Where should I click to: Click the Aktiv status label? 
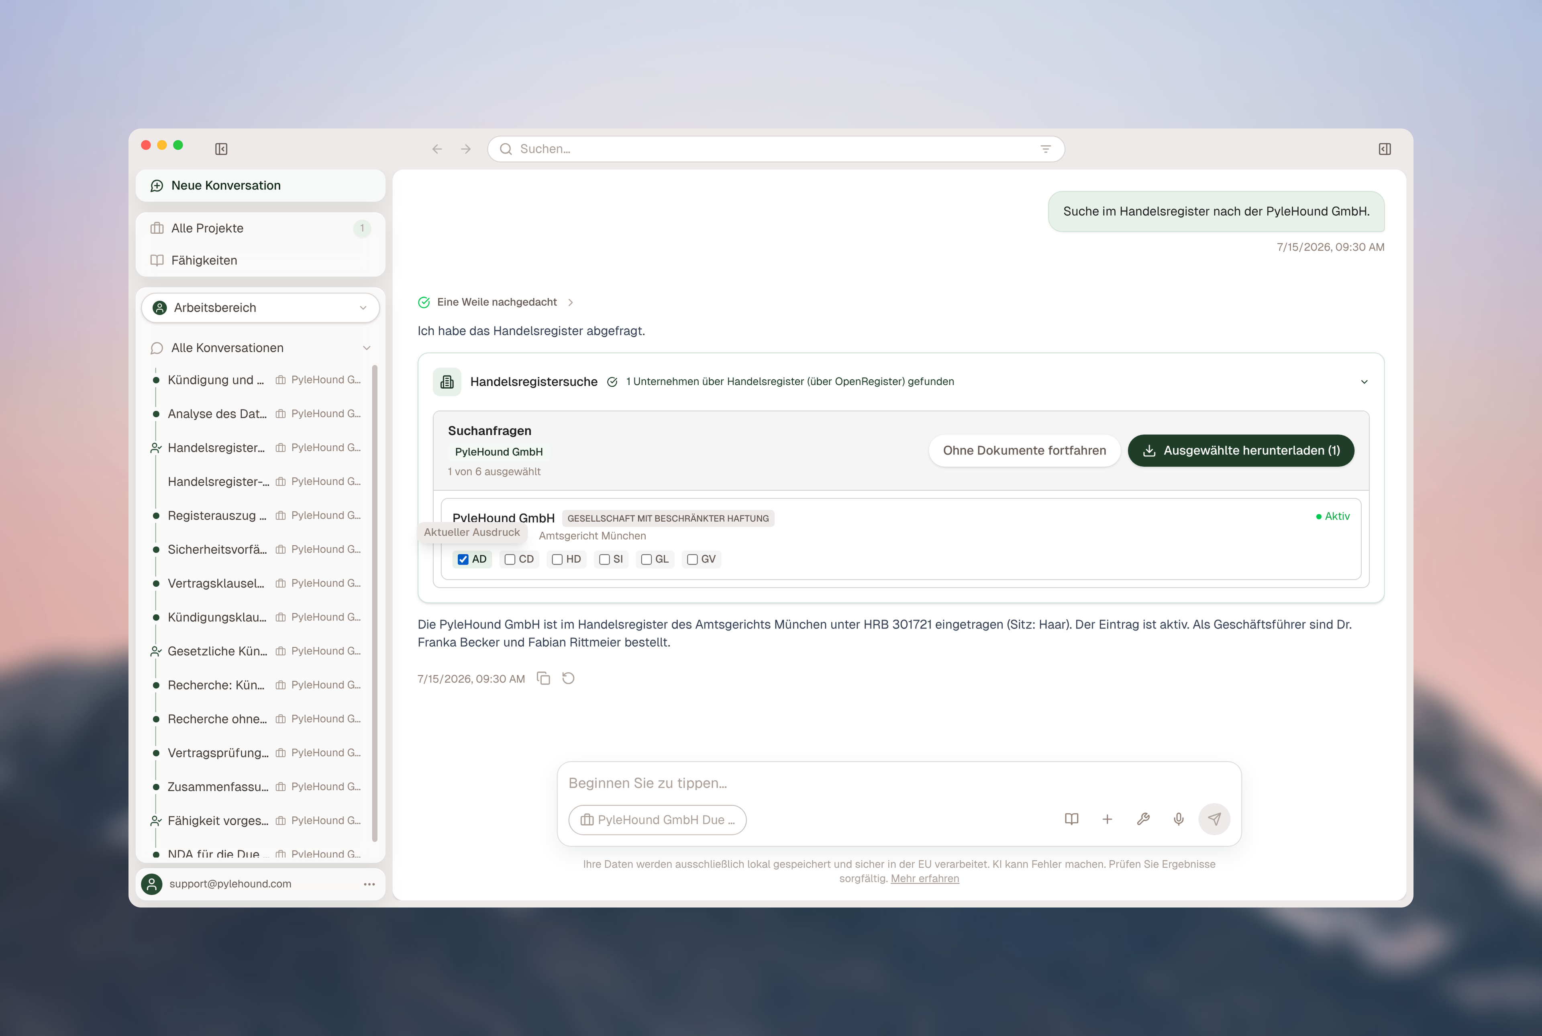tap(1332, 517)
